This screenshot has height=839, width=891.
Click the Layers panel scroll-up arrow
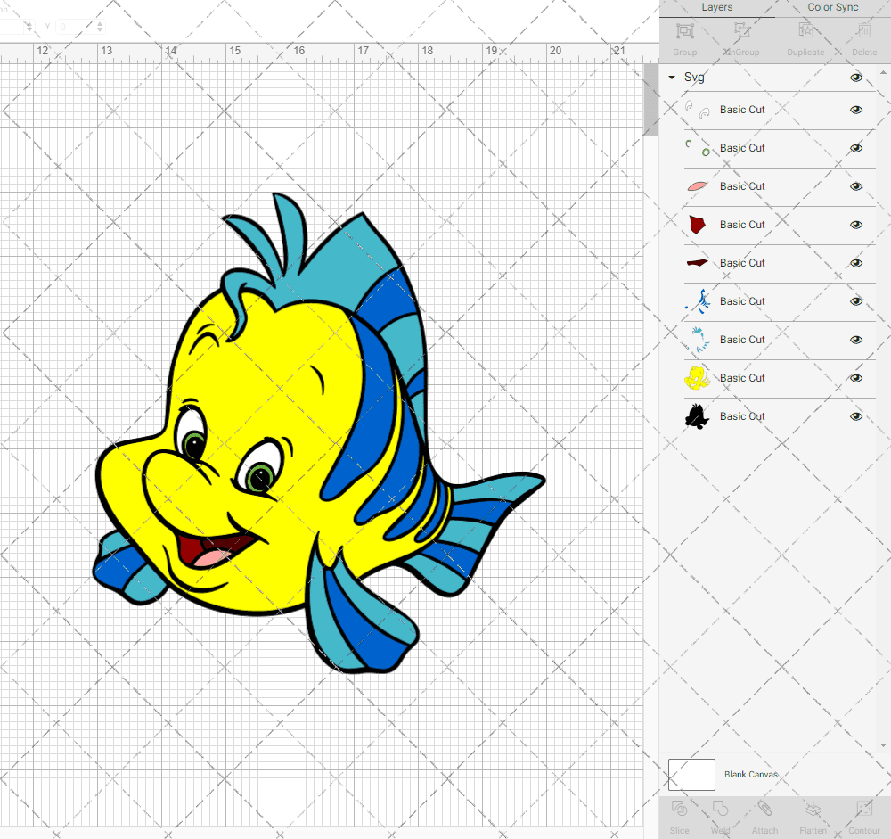tap(882, 73)
